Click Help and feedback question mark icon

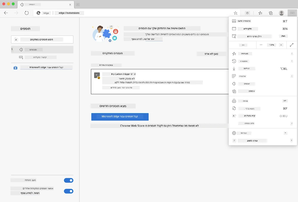234,141
